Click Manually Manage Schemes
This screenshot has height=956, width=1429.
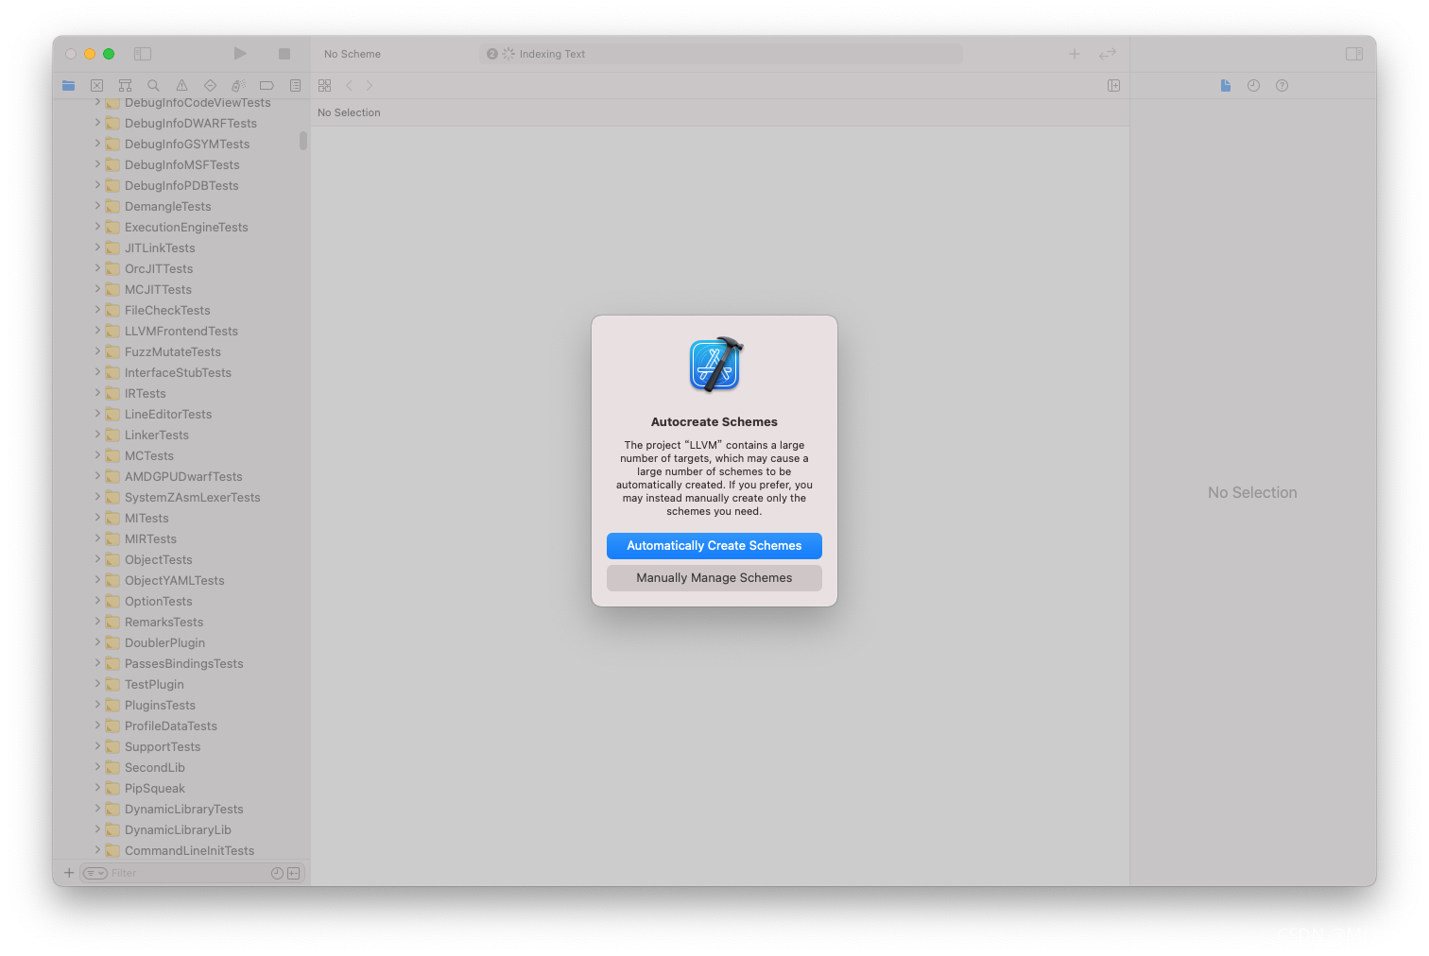(x=714, y=578)
